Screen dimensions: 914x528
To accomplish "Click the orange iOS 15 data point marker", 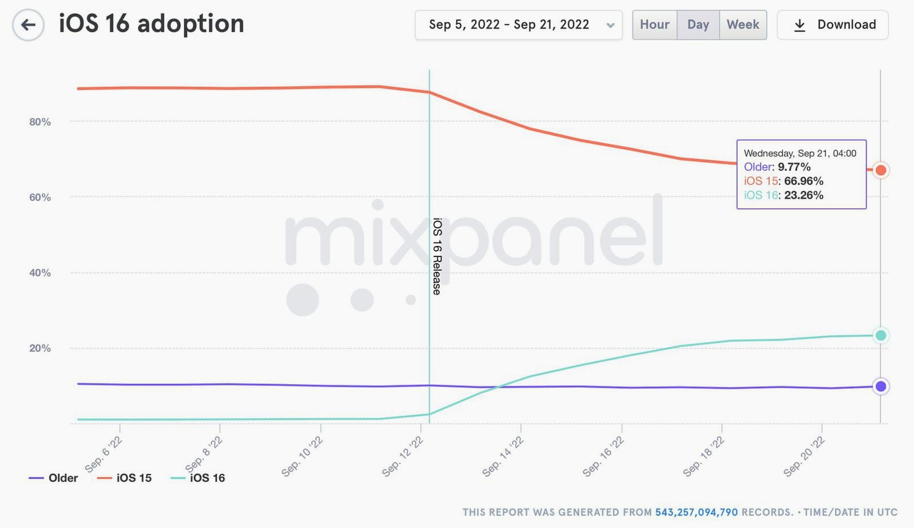I will [881, 170].
